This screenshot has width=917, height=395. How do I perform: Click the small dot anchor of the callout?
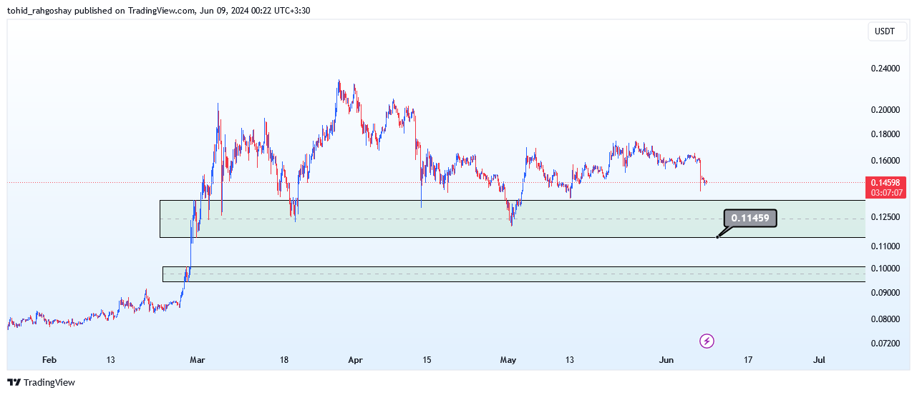[x=717, y=237]
